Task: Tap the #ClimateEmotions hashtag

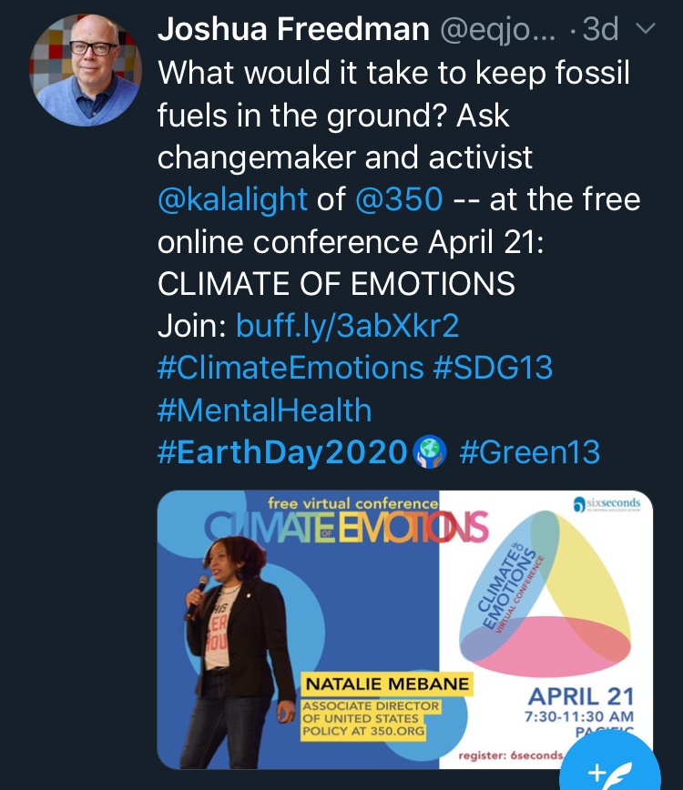Action: [x=291, y=368]
